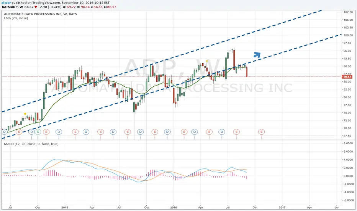This screenshot has width=357, height=211.
Task: Click the 2016 label on the time axis
Action: [174, 207]
